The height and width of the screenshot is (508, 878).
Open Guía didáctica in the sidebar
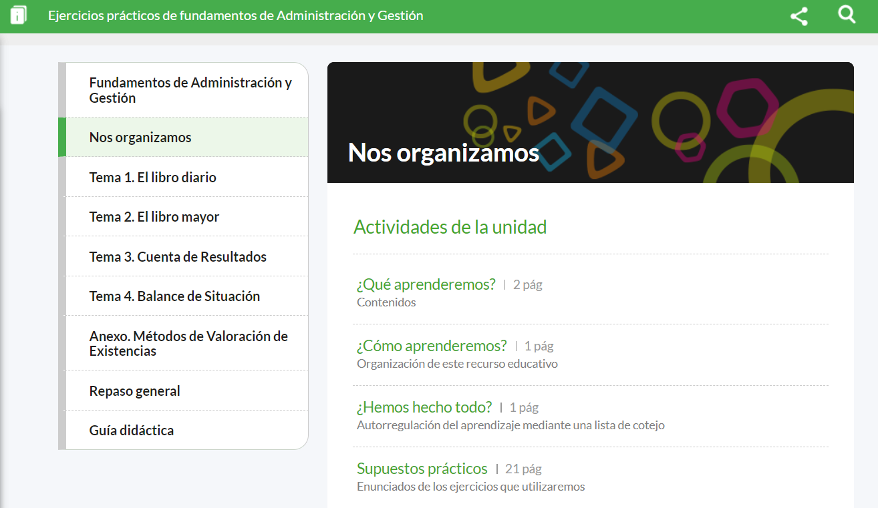(x=186, y=430)
